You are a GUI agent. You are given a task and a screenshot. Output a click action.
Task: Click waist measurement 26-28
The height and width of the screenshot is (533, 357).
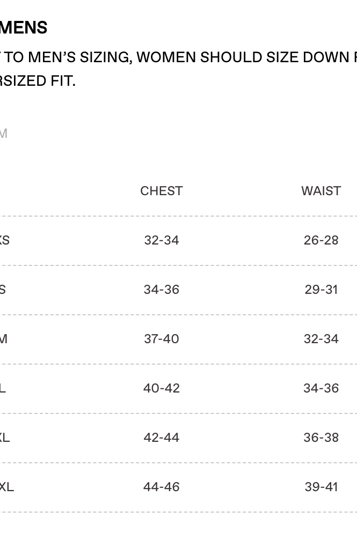(x=320, y=240)
